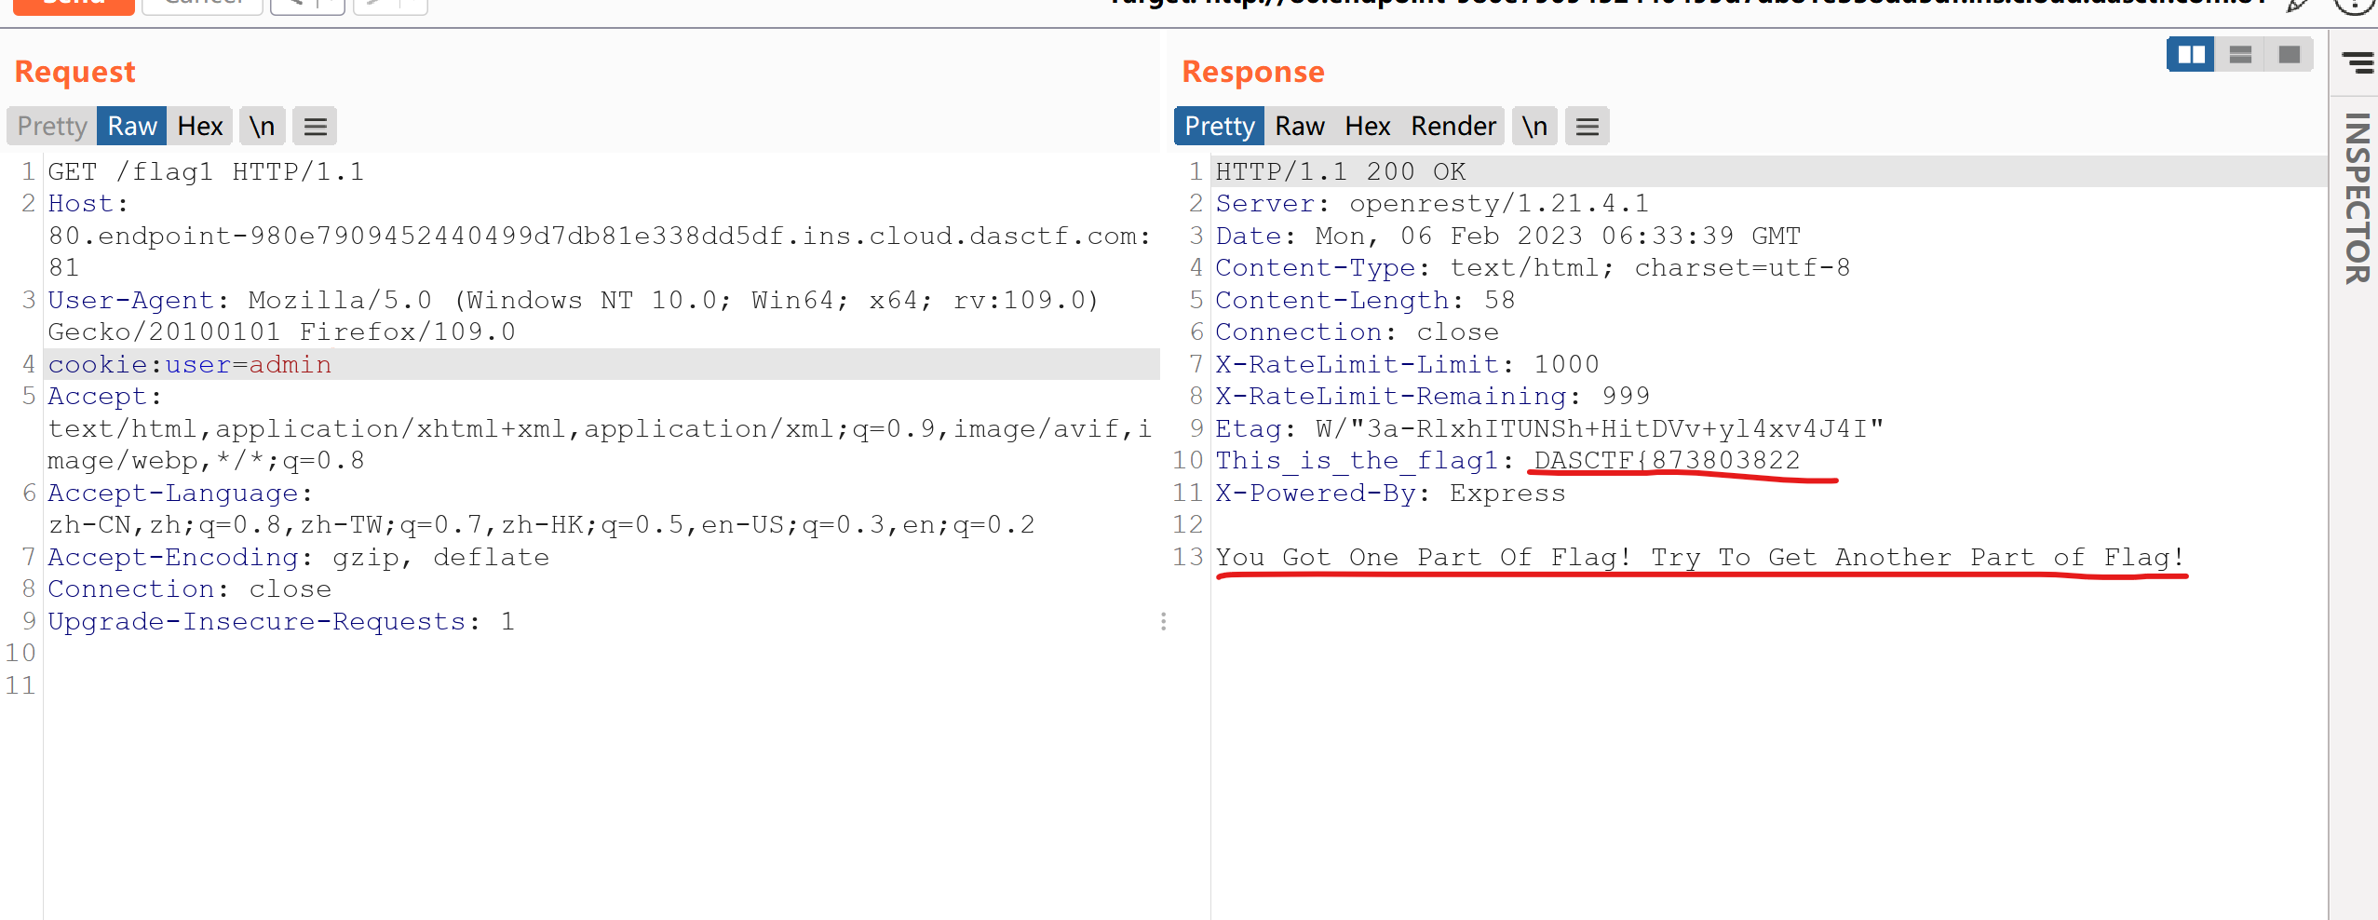
Task: Open Request panel hamburger options menu
Action: tap(315, 126)
